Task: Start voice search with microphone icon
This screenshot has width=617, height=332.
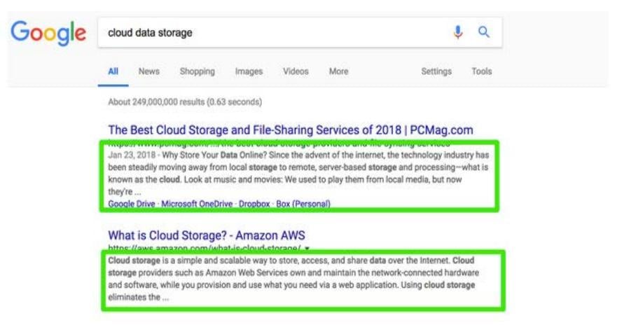Action: (x=457, y=32)
